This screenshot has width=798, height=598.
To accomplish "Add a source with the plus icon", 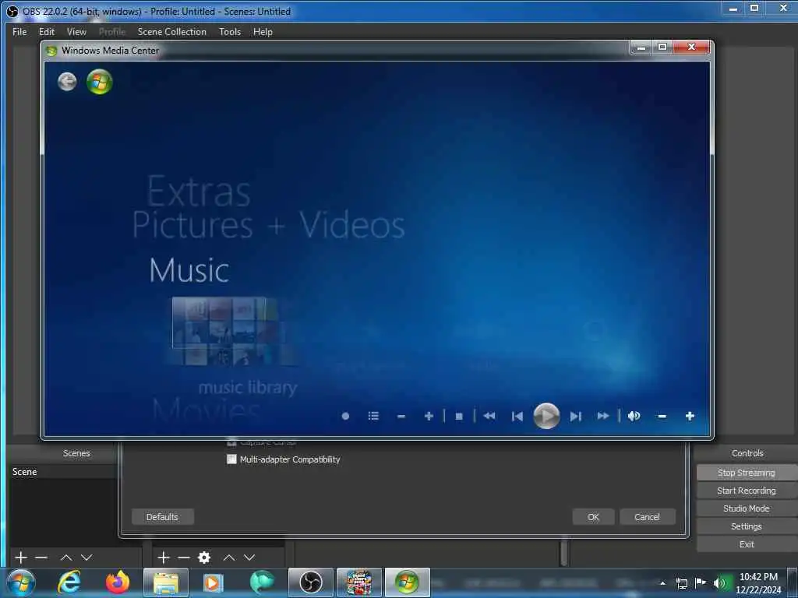I will [x=164, y=558].
